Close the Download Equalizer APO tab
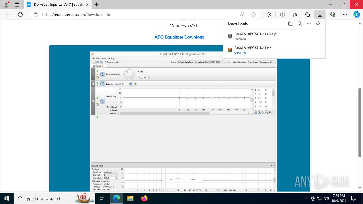This screenshot has width=363, height=204. click(x=87, y=5)
